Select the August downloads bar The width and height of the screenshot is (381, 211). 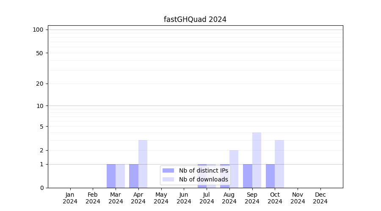point(234,169)
